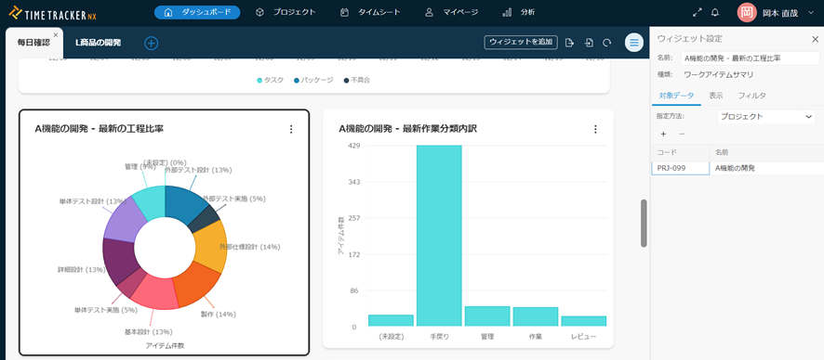
Task: Close the 毎日確認 tab
Action: 56,34
